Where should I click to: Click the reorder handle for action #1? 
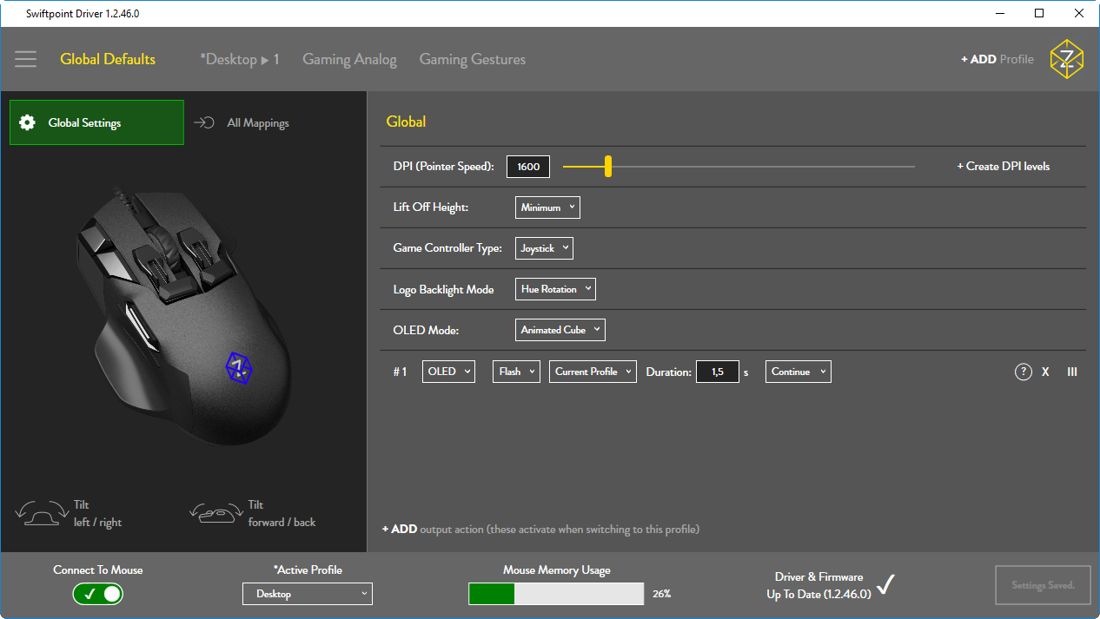coord(1071,372)
